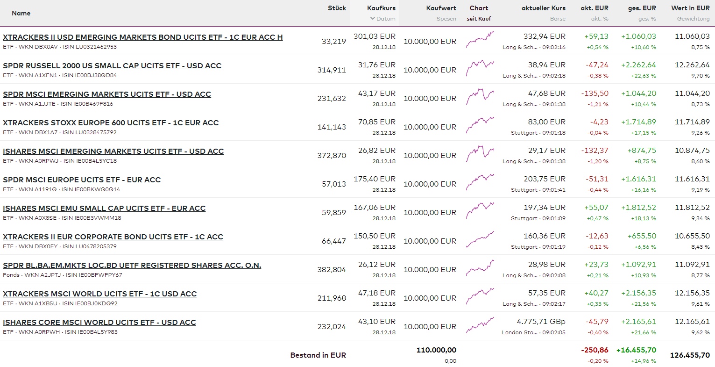This screenshot has width=715, height=367.
Task: Open Xtrackers II EUR Corporate Bond ETF
Action: point(113,237)
